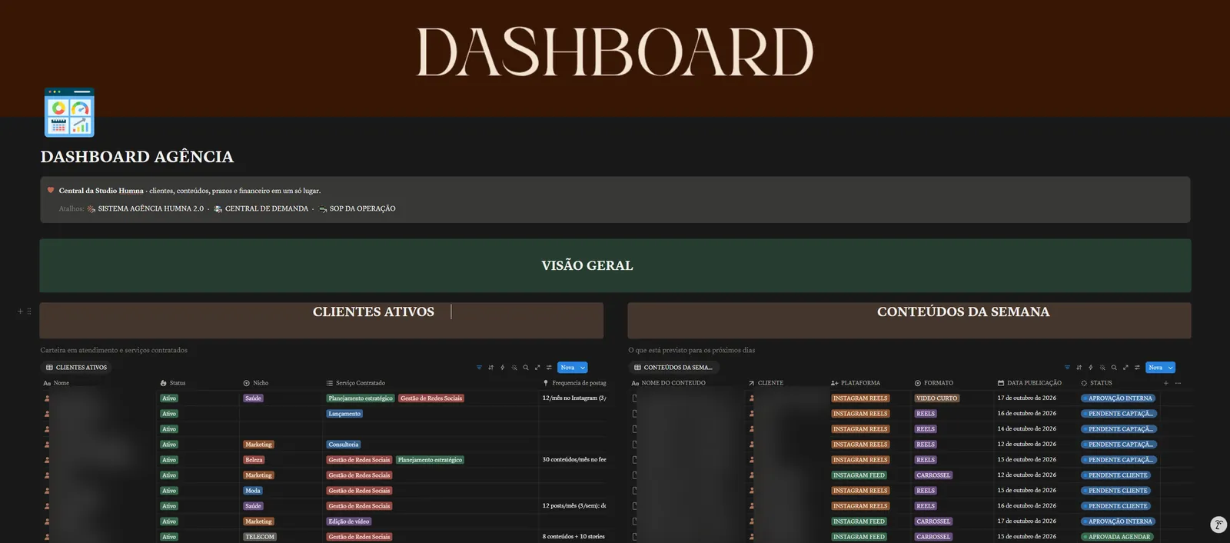This screenshot has height=543, width=1230.
Task: Click the Nicho column header
Action: tap(256, 383)
